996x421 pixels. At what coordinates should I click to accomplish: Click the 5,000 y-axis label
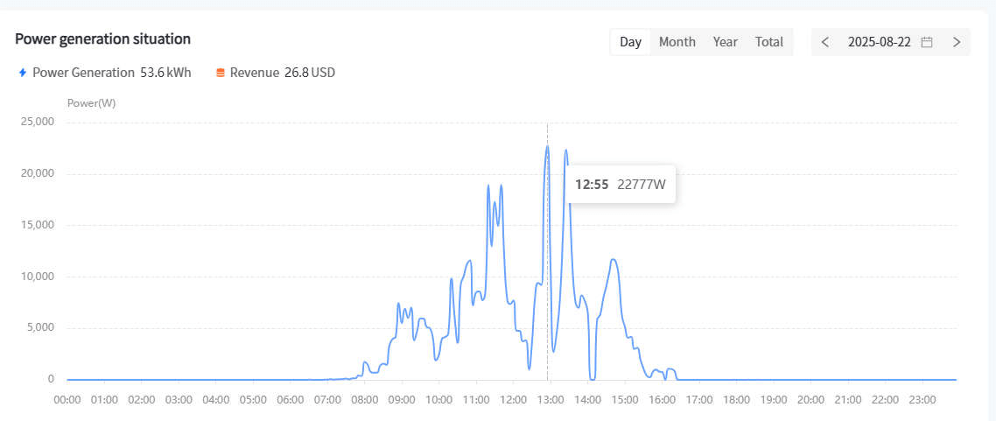(x=40, y=327)
